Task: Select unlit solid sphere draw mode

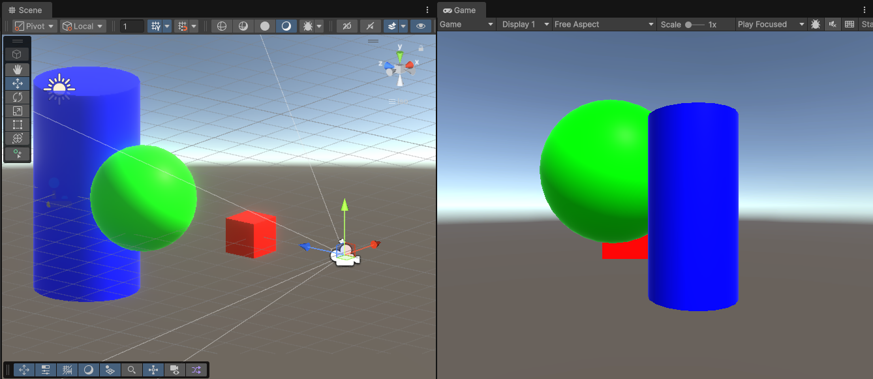Action: [265, 26]
